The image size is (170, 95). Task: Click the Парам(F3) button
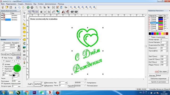pos(71,86)
